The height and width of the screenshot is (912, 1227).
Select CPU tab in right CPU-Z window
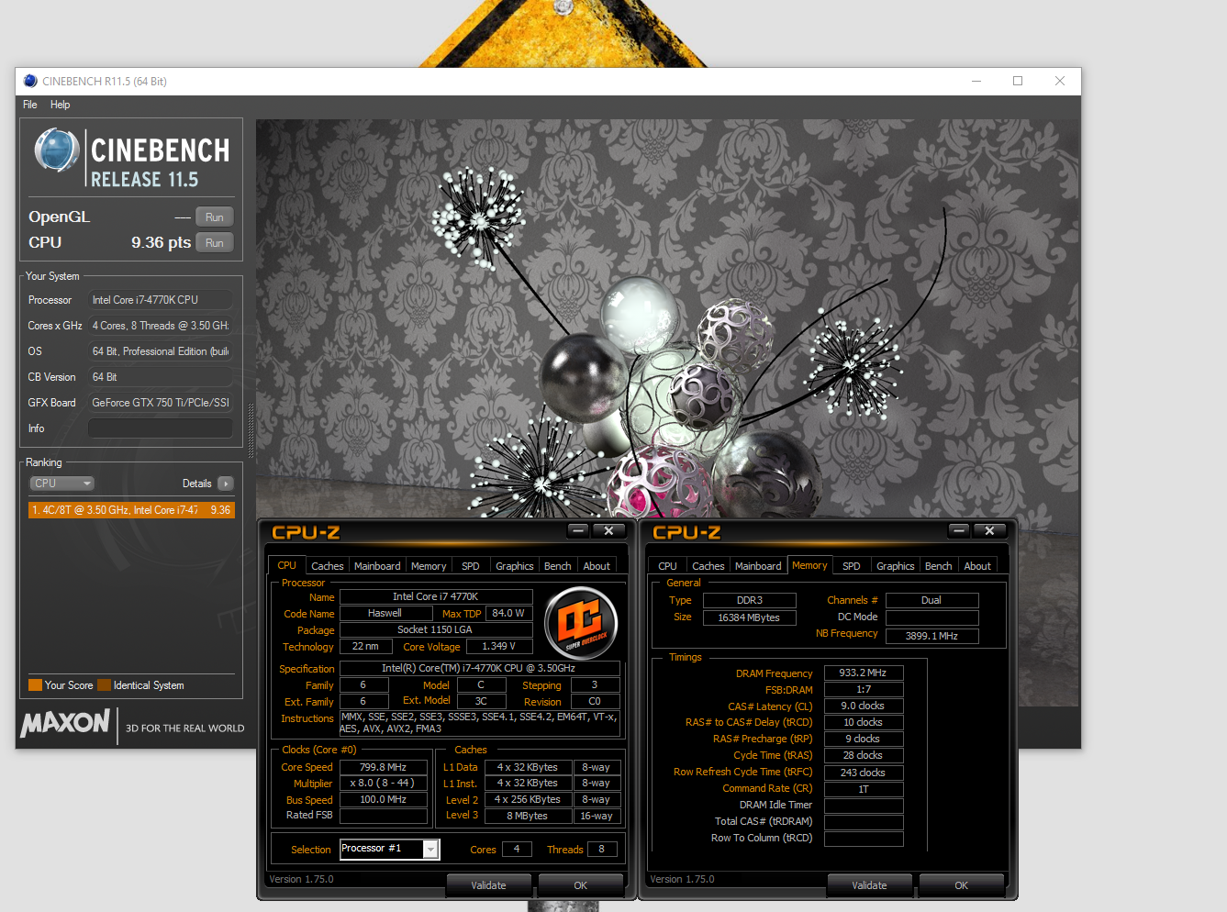click(668, 566)
